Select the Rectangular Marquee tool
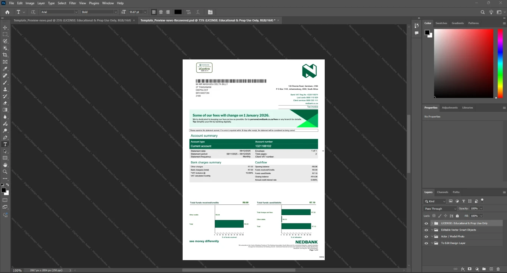Screen dimensions: 507x273 click(x=5, y=34)
